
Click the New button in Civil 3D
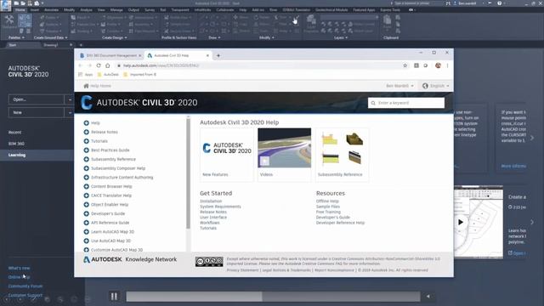coord(36,112)
